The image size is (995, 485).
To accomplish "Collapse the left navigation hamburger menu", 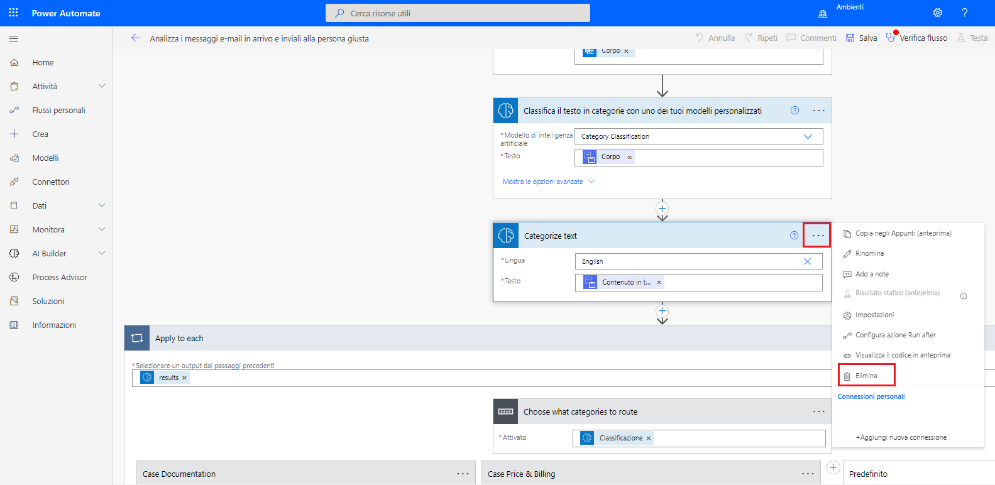I will (14, 39).
